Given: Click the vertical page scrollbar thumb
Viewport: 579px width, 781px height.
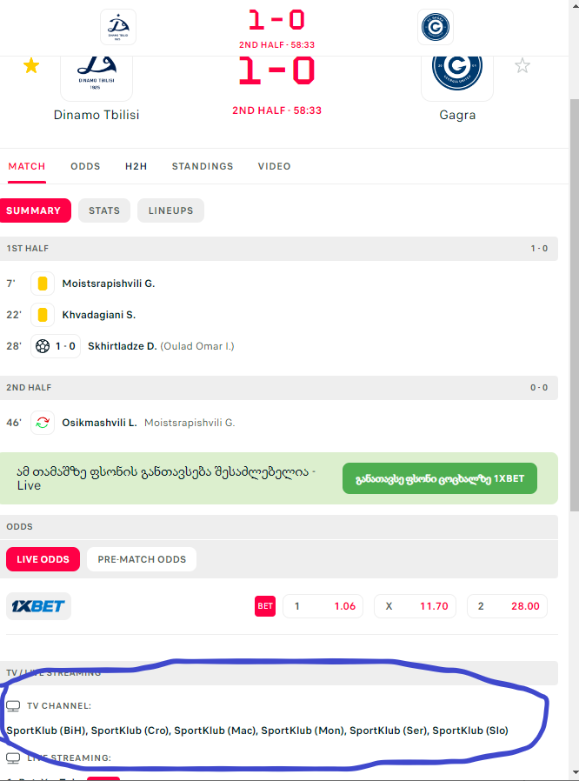Looking at the screenshot, I should [x=574, y=304].
